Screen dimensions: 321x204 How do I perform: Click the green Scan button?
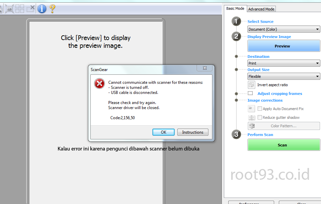(x=284, y=145)
